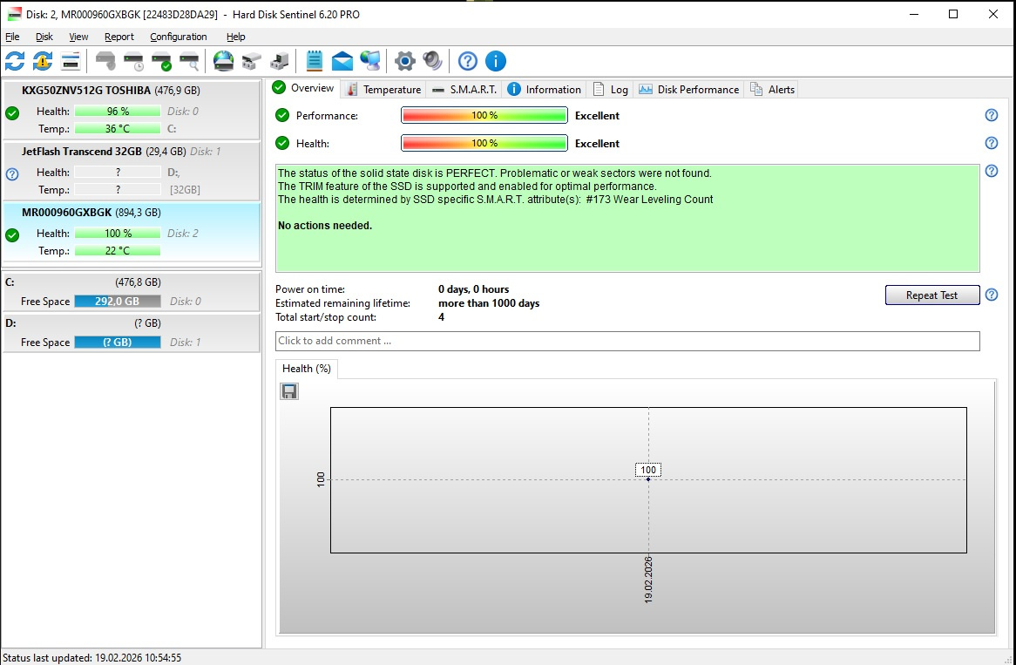Select the MR000960GXBGK disk entry
The image size is (1016, 665).
(132, 232)
